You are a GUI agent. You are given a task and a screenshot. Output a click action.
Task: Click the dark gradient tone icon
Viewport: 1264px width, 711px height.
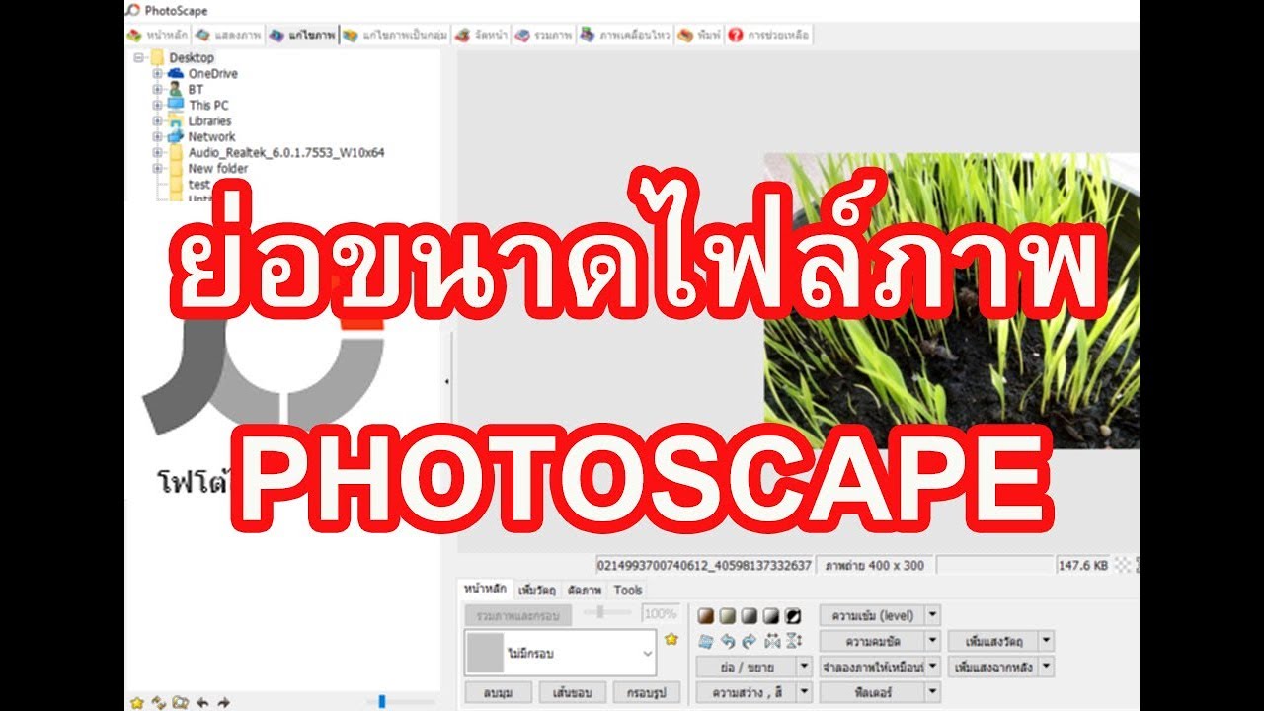click(771, 615)
